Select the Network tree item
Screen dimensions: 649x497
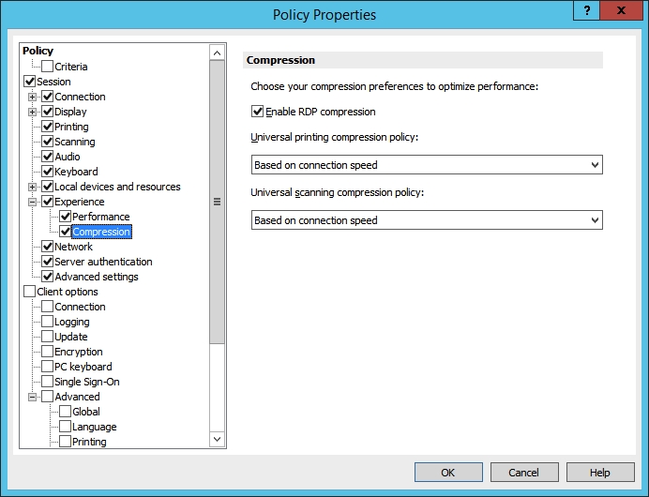pos(73,247)
